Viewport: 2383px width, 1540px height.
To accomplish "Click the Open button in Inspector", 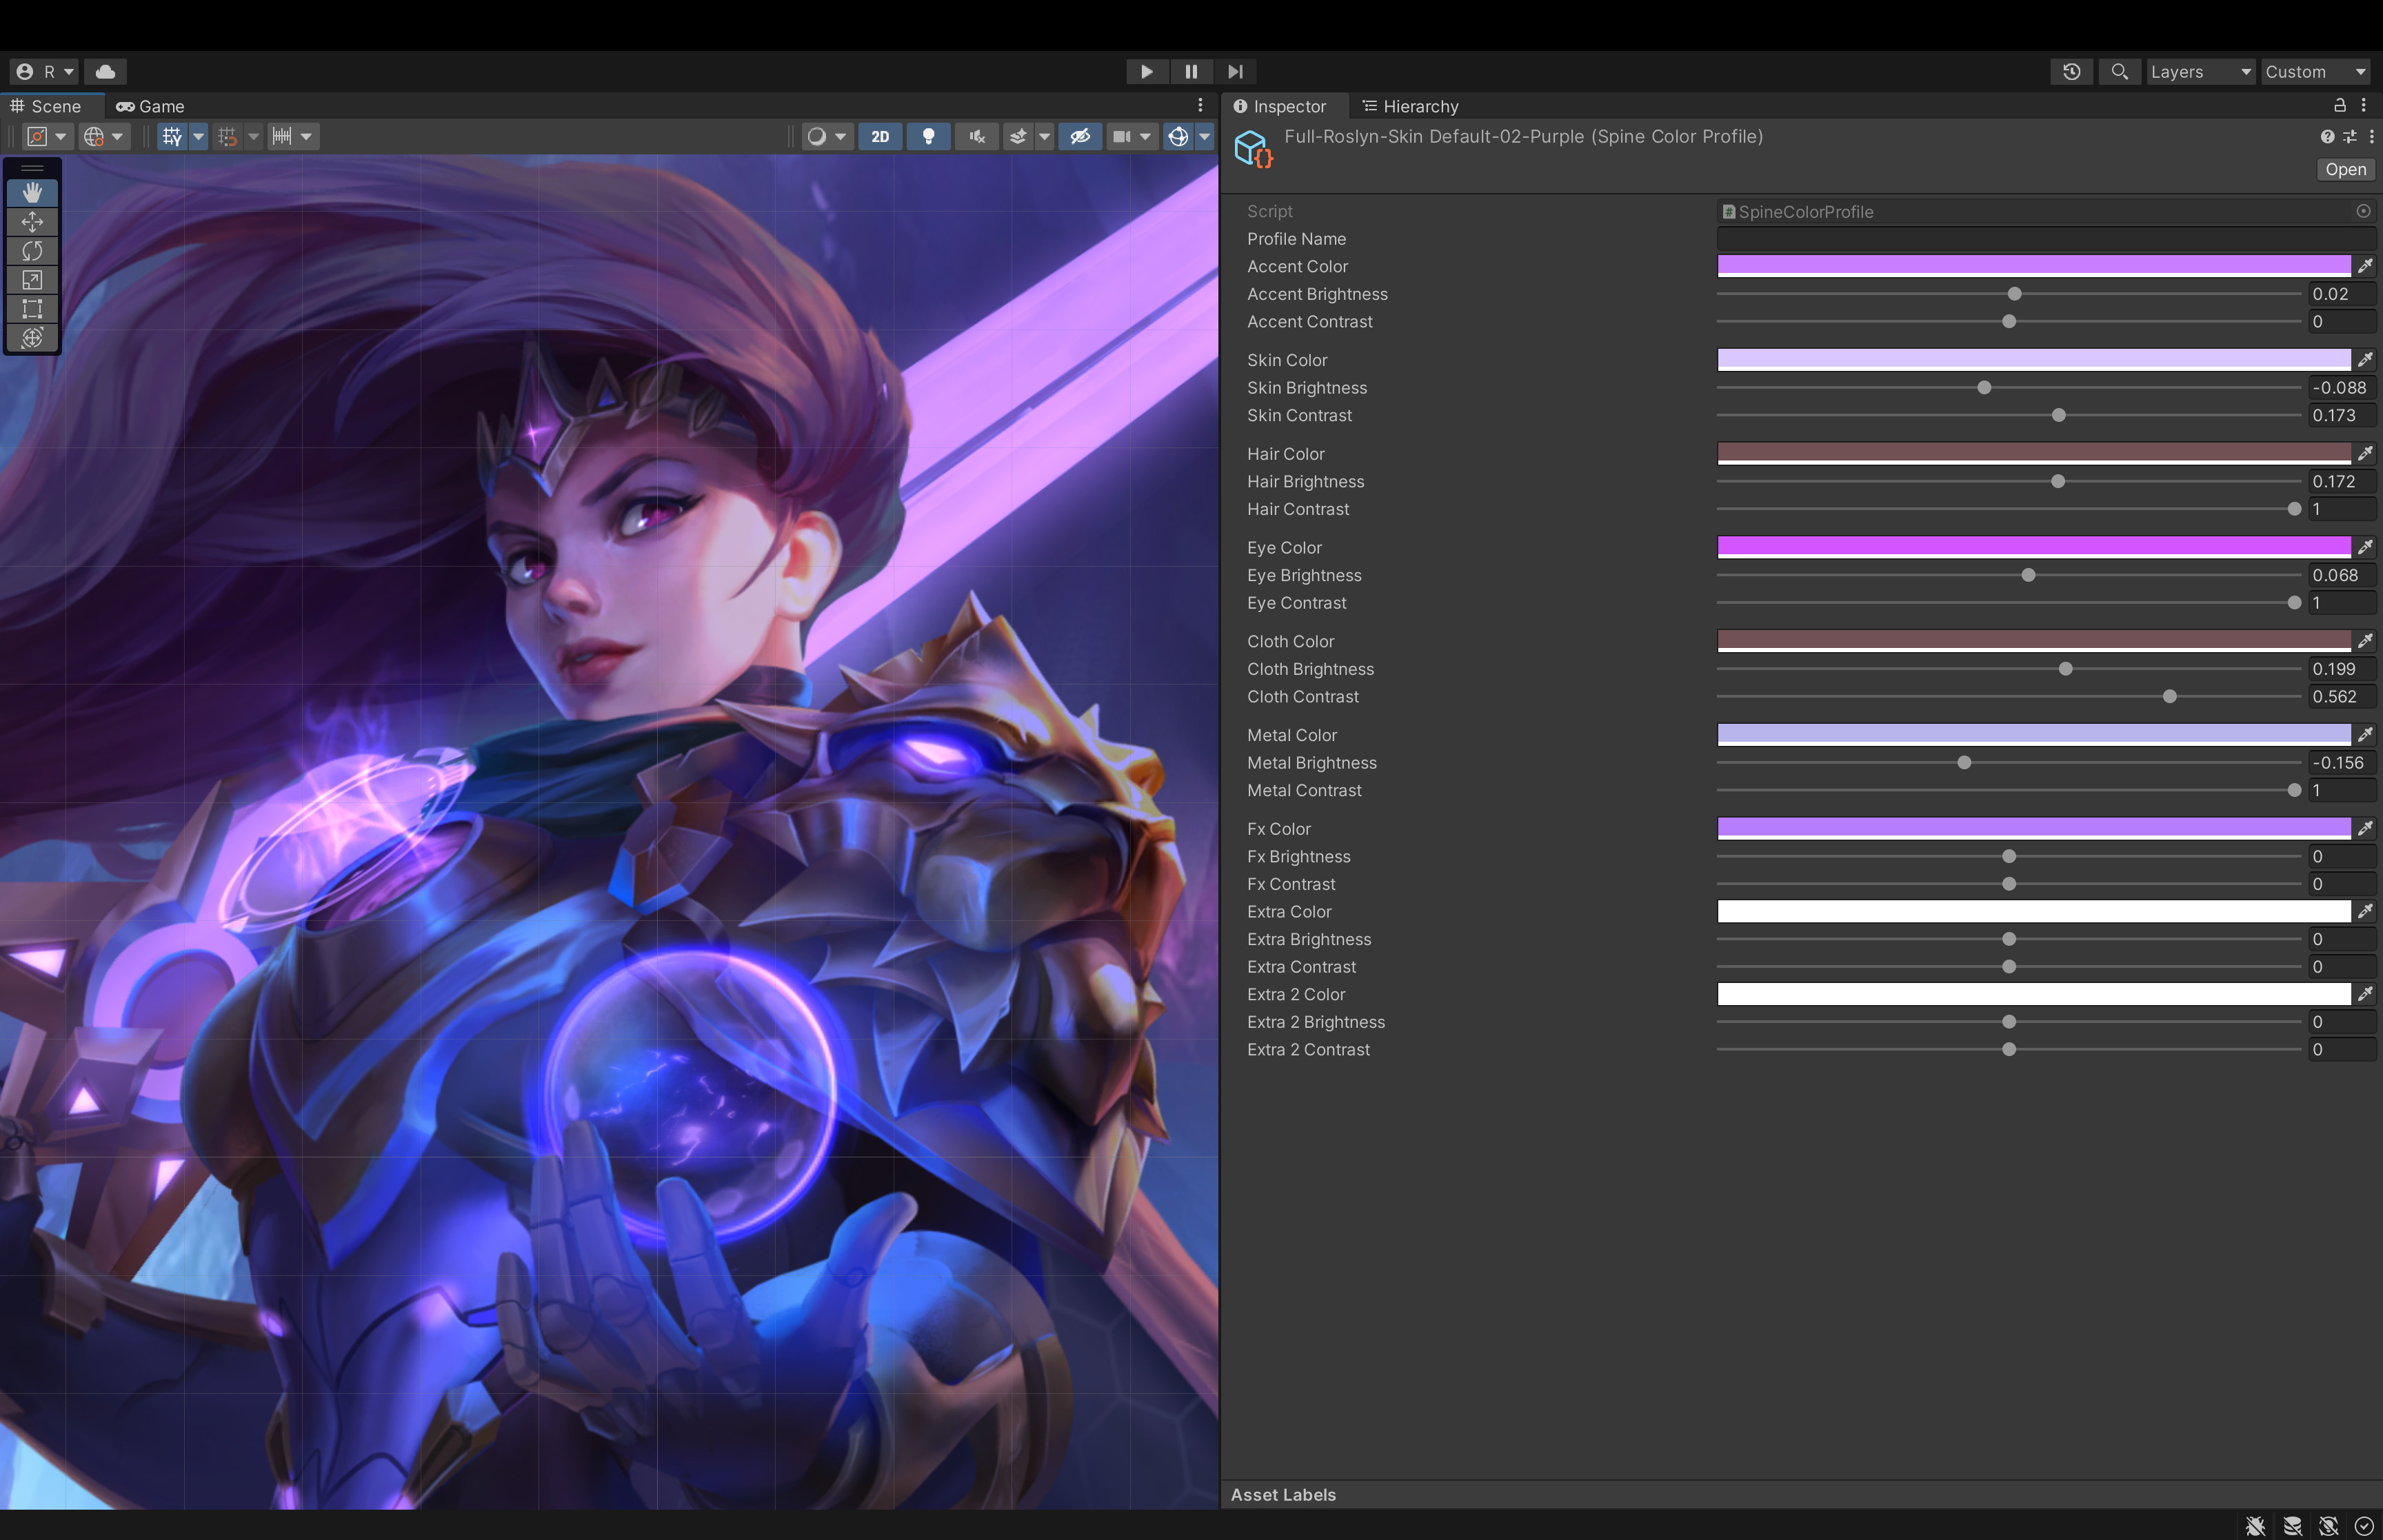I will pyautogui.click(x=2345, y=170).
